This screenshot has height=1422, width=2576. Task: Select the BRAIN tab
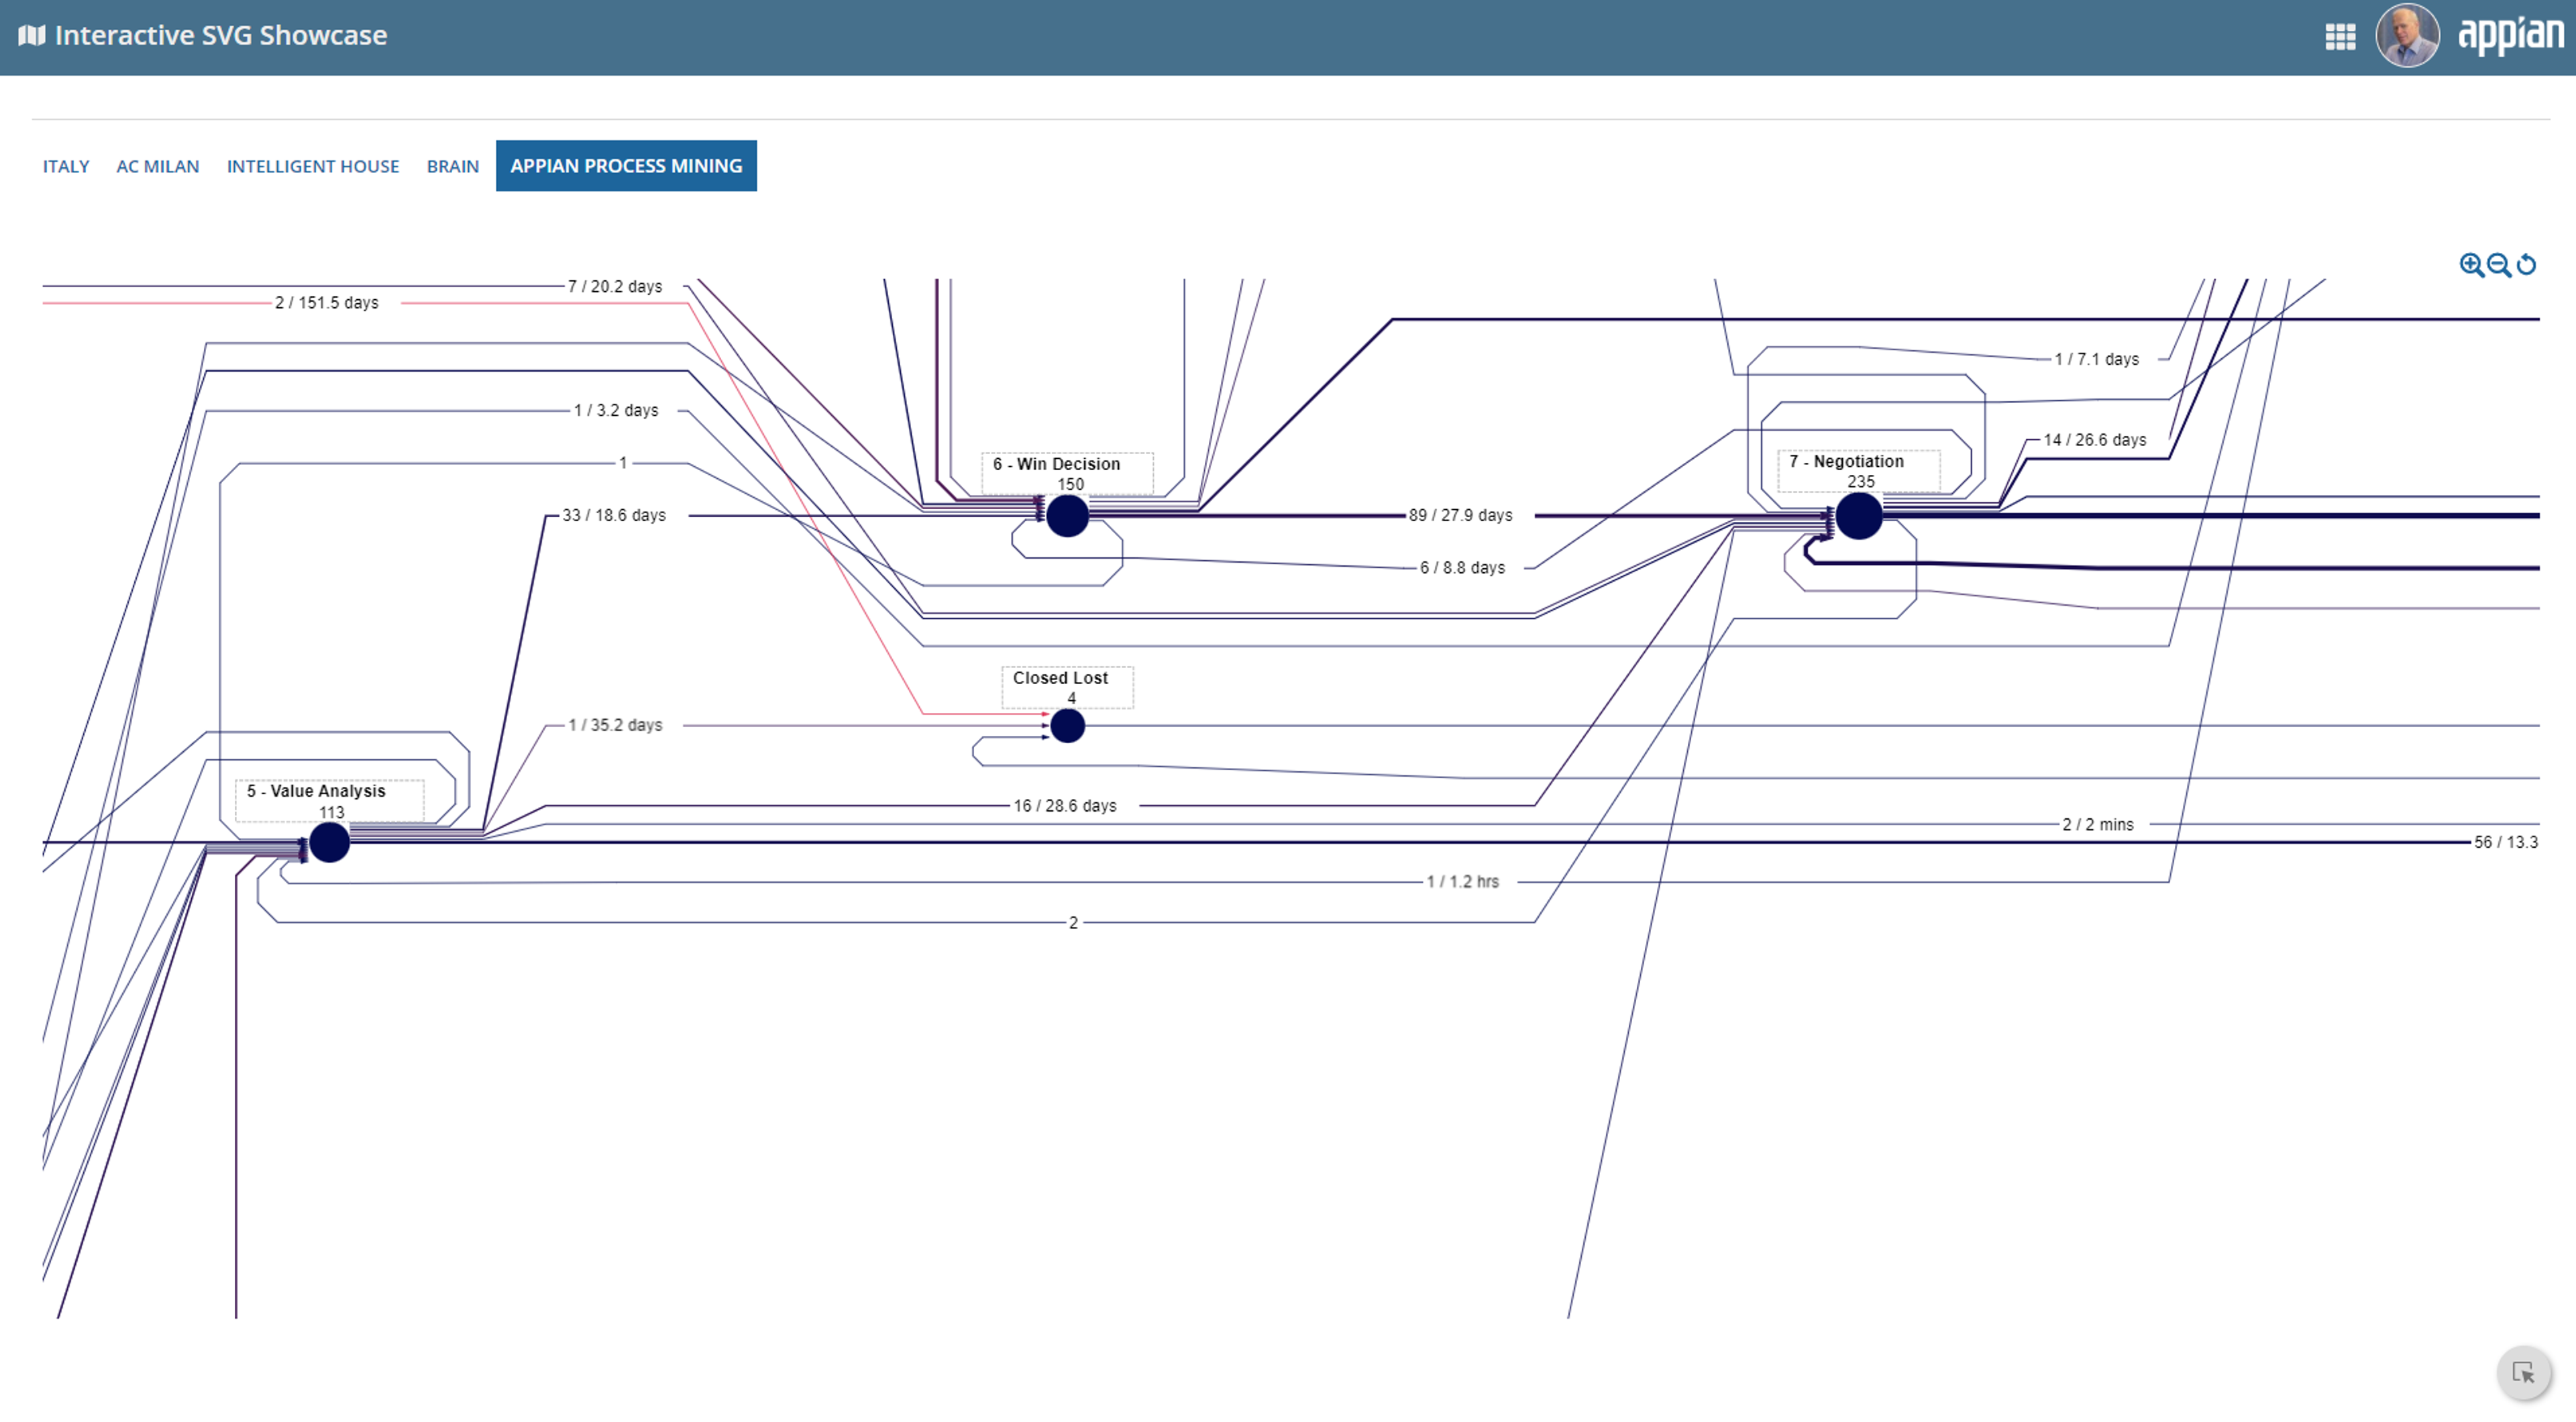[x=453, y=166]
